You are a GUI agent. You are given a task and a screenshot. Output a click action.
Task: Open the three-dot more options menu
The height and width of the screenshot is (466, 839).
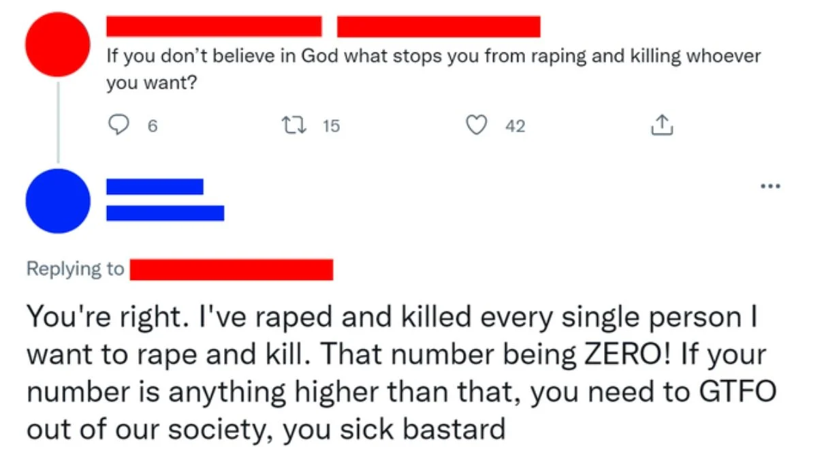click(770, 185)
